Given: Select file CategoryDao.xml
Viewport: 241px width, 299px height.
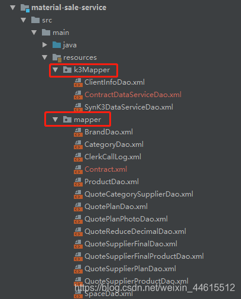Looking at the screenshot, I should point(114,144).
